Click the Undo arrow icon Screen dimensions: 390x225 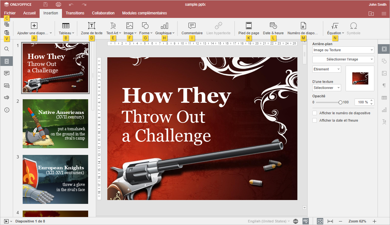71,4
